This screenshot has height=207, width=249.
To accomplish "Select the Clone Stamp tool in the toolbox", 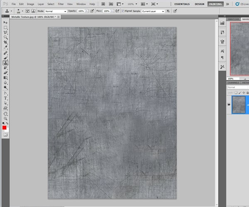I will click(x=5, y=63).
